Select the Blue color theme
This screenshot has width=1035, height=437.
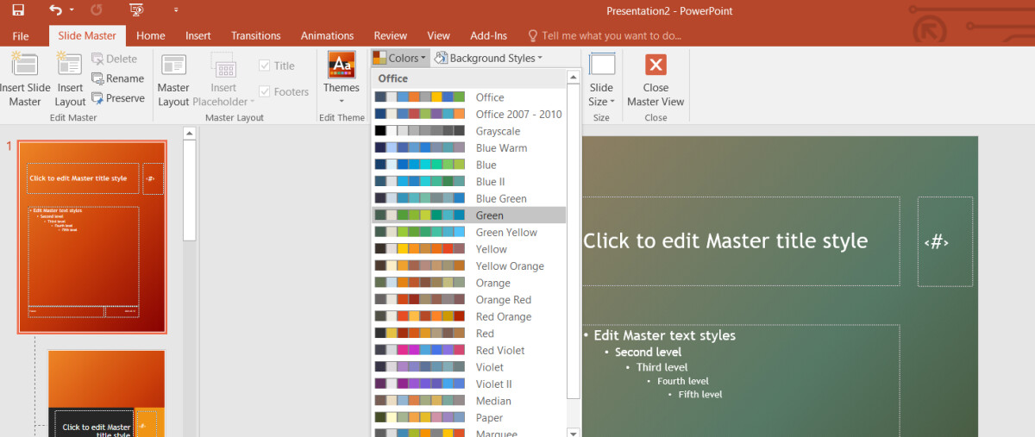(469, 165)
